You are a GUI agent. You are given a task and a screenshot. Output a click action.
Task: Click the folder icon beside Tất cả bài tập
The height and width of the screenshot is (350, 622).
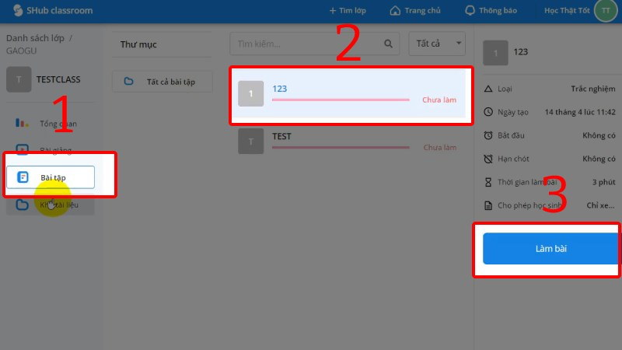(128, 82)
